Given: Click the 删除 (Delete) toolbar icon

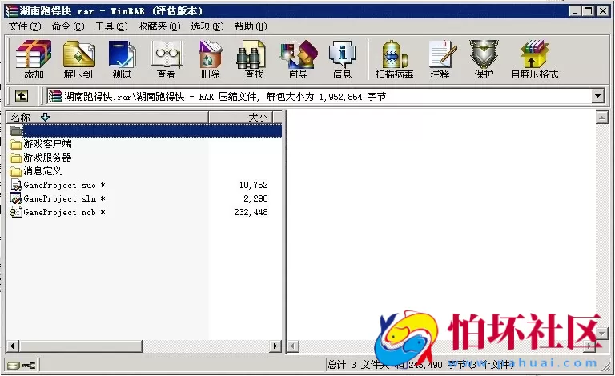Looking at the screenshot, I should (x=210, y=59).
